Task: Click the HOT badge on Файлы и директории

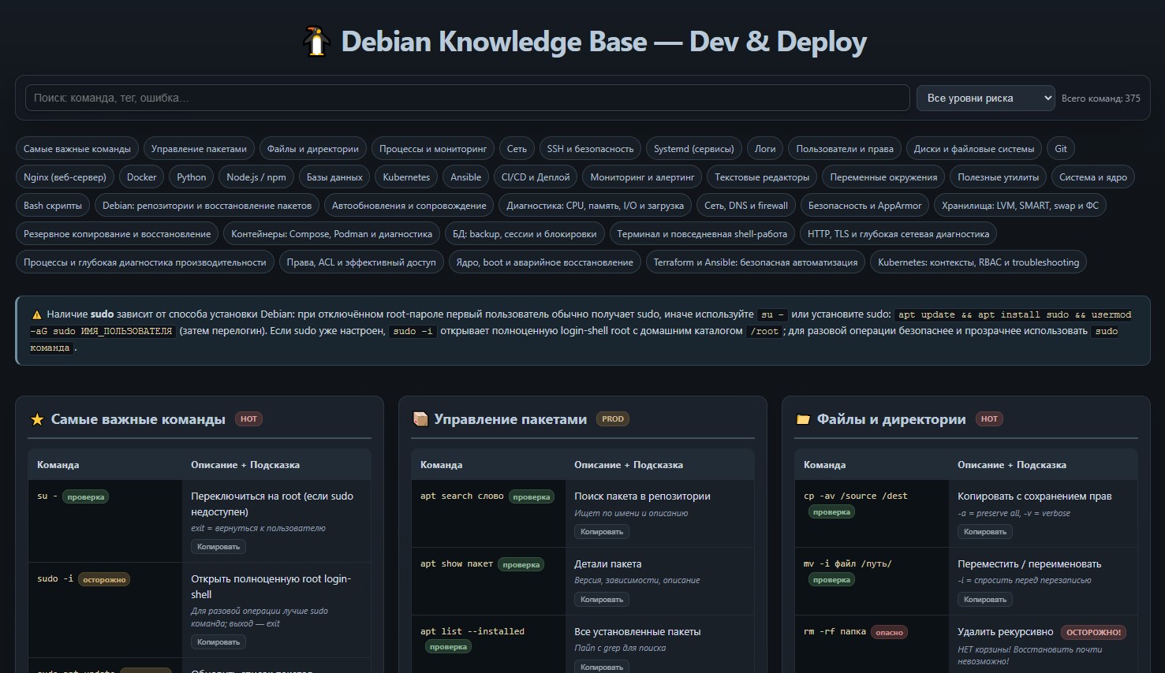Action: point(989,419)
